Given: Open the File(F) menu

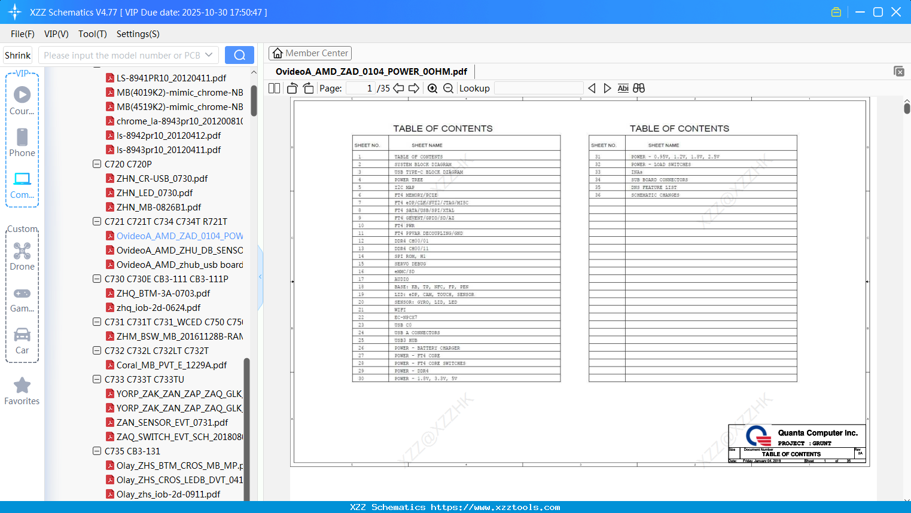Looking at the screenshot, I should [23, 34].
